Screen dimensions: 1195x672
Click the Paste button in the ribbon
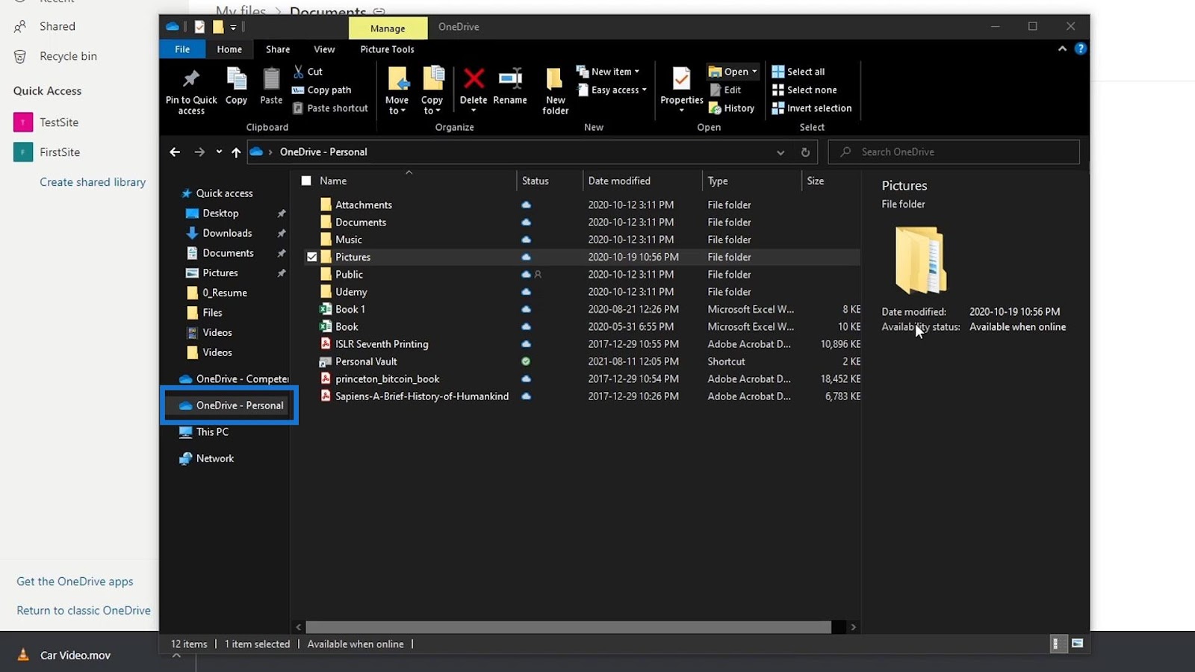tap(271, 87)
